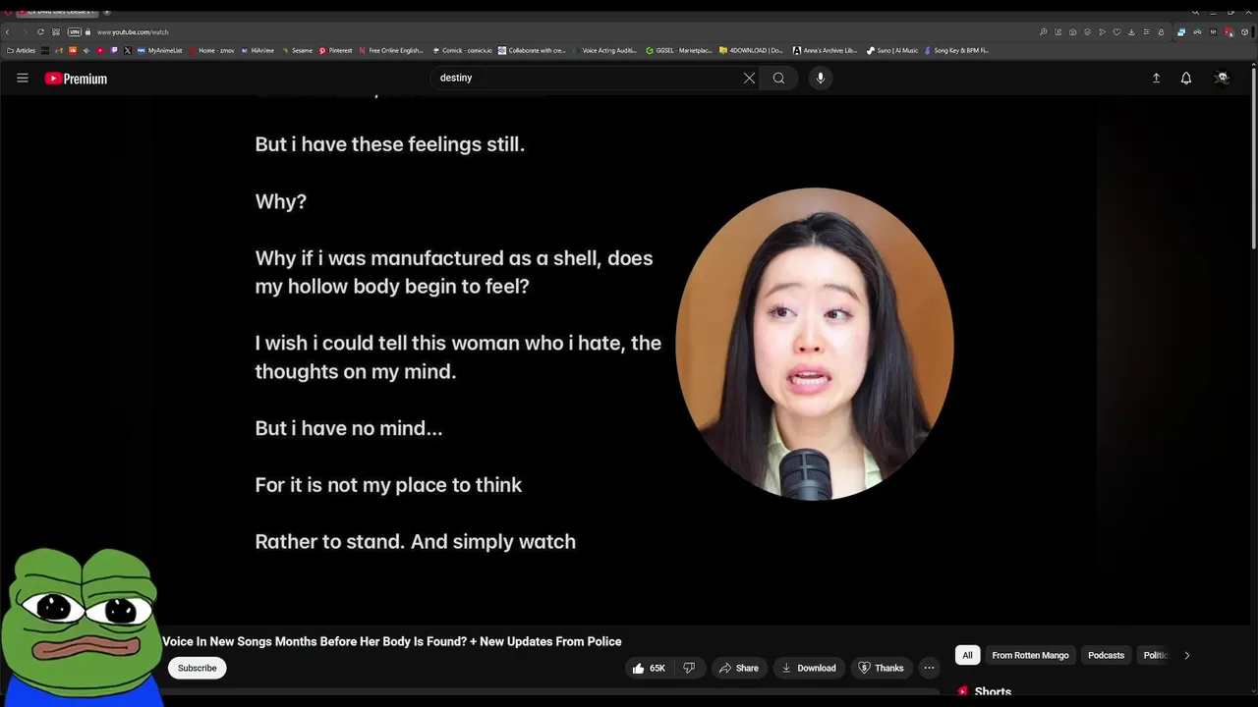This screenshot has height=707, width=1258.
Task: Click the video title text
Action: point(391,641)
